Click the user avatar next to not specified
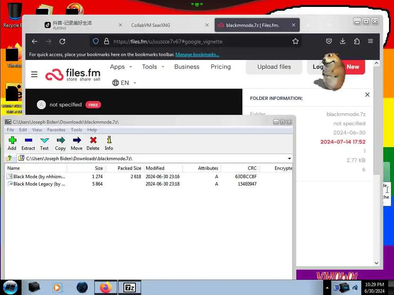394x295 pixels. [x=42, y=104]
